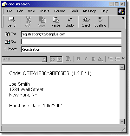Toggle Underline formatting
The width and height of the screenshot is (130, 136).
click(x=93, y=59)
